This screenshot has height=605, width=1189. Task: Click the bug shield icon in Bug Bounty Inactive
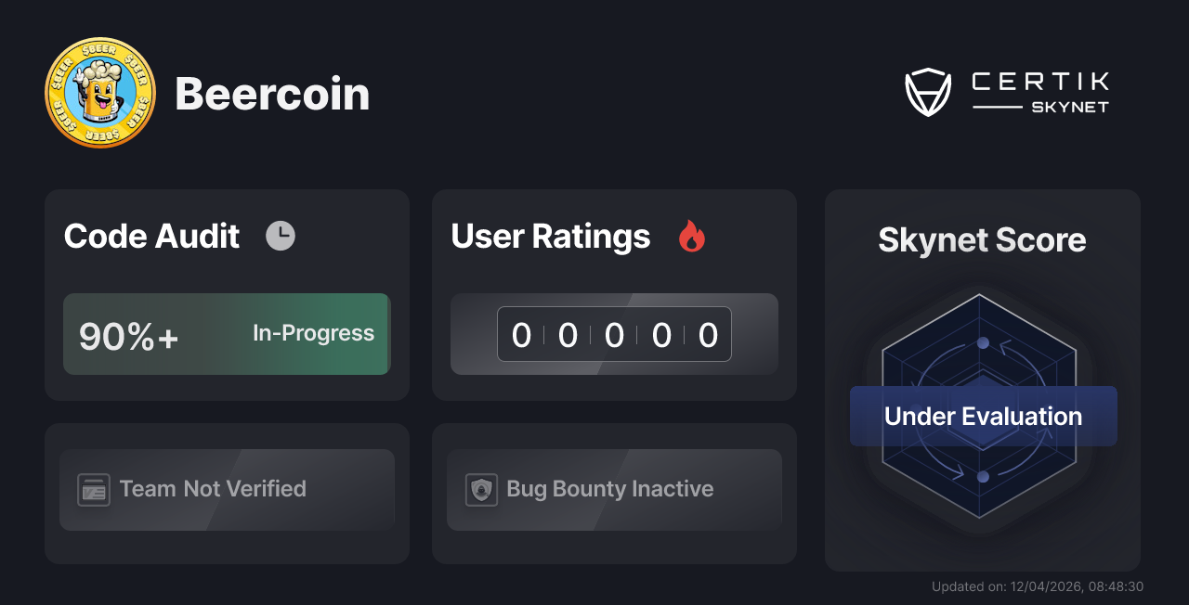[x=480, y=489]
